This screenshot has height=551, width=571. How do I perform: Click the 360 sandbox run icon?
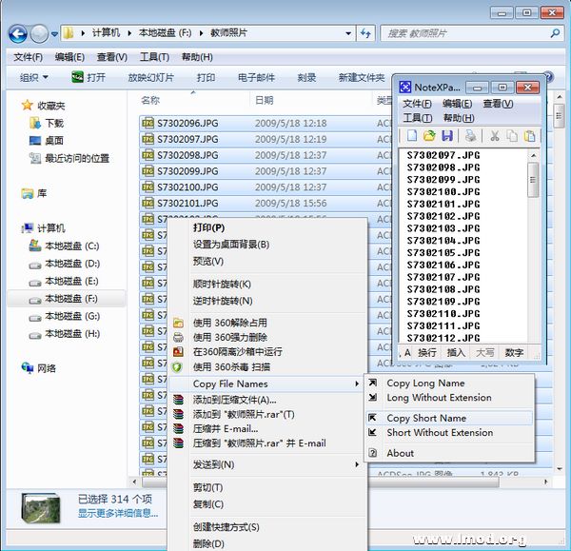(178, 352)
